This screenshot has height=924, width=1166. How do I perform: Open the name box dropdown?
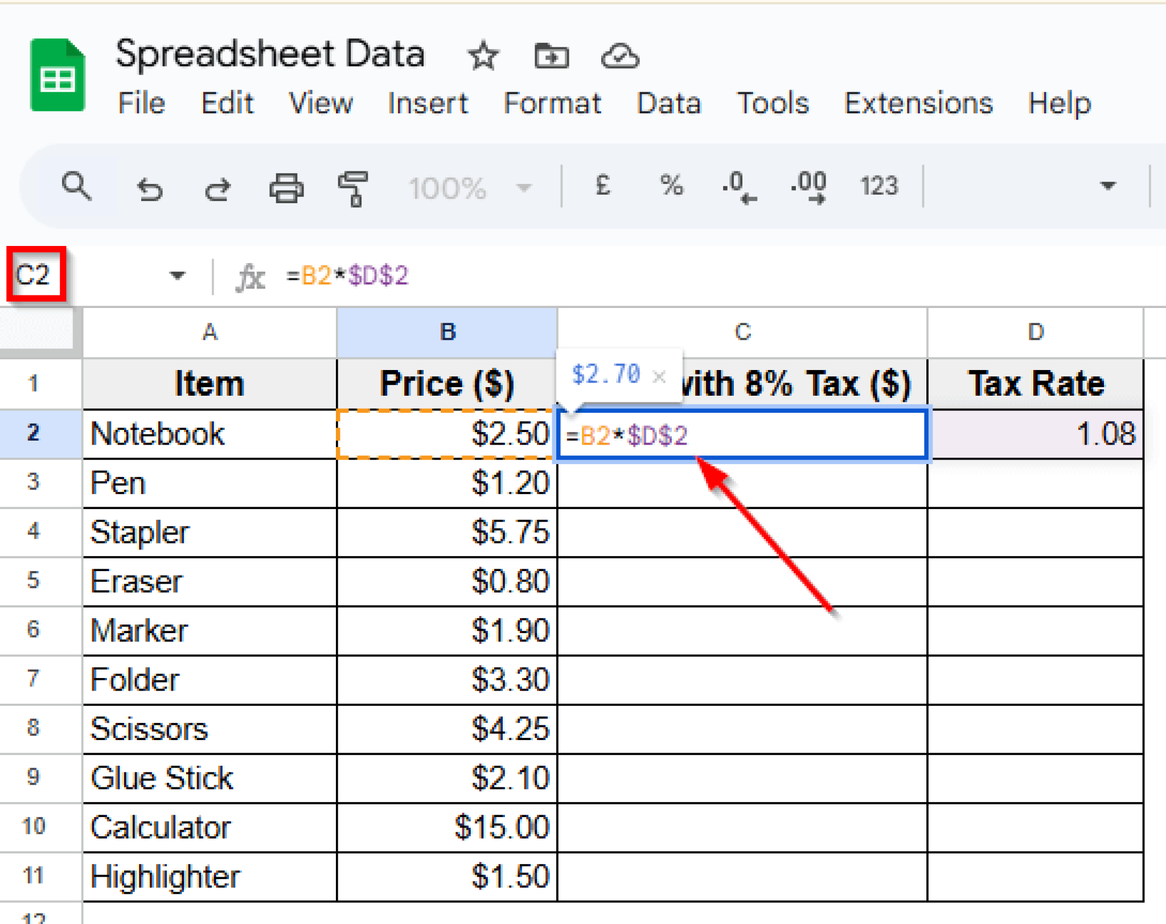click(x=177, y=276)
